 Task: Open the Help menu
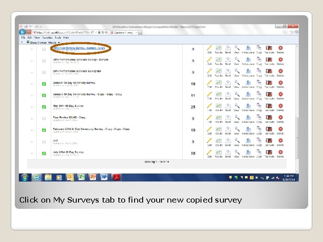tap(66, 38)
